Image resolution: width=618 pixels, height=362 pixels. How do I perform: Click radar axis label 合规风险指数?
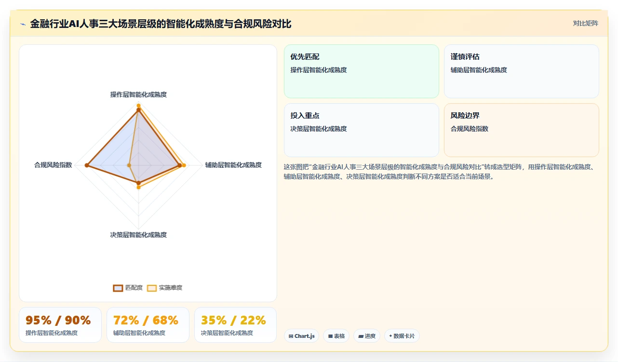coord(53,165)
